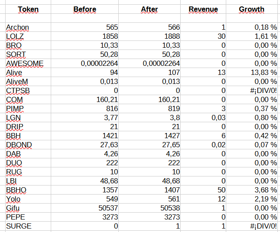The width and height of the screenshot is (280, 232).
Task: Select the LOLZ revenue cell showing 30
Action: 203,36
